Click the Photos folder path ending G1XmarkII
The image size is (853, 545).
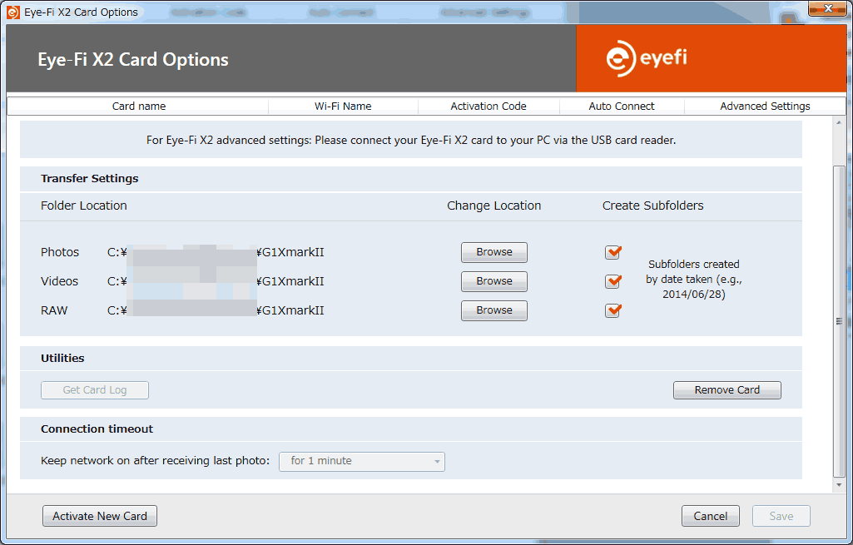[x=216, y=252]
